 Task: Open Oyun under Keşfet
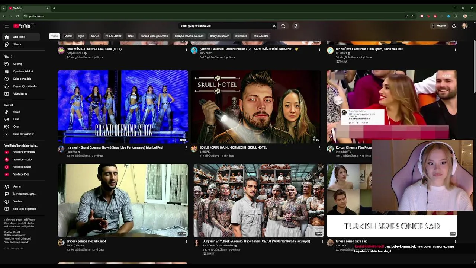(22, 127)
